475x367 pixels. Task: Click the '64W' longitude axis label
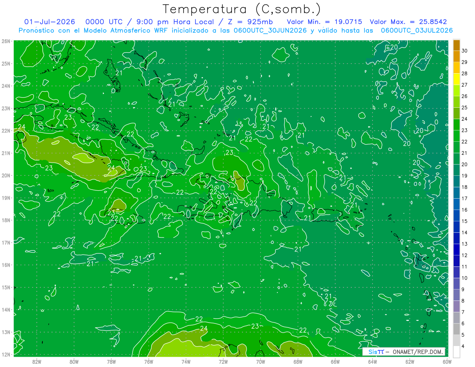tap(372, 361)
